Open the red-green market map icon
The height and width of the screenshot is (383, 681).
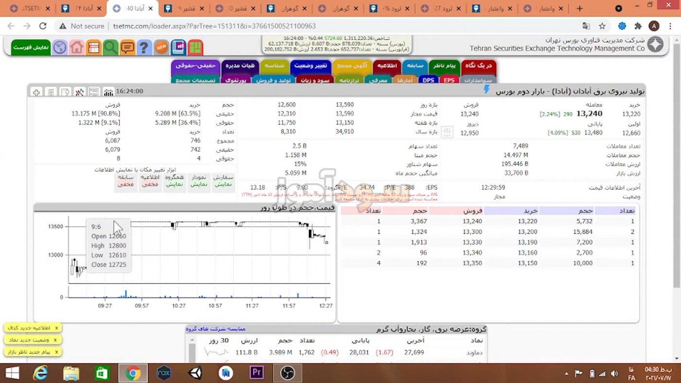tap(195, 47)
